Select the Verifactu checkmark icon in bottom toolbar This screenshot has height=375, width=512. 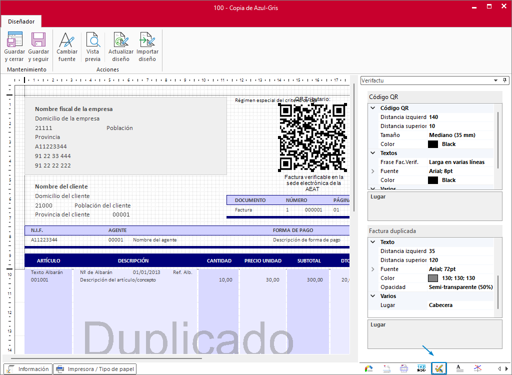click(438, 368)
